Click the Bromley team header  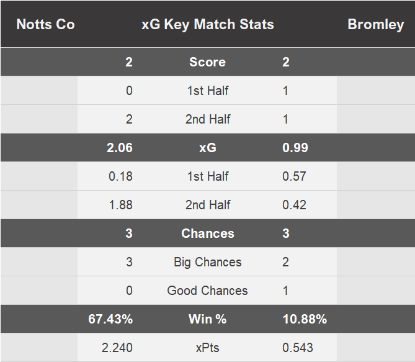[375, 25]
